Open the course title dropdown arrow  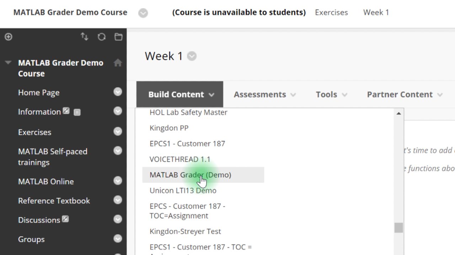(143, 13)
